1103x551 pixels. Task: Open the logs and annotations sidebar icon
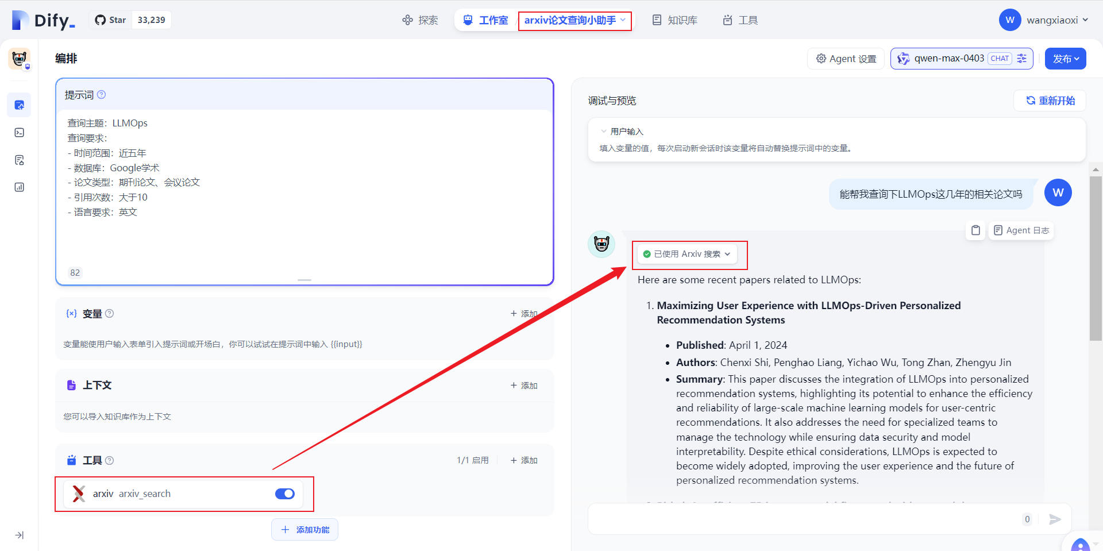(19, 160)
